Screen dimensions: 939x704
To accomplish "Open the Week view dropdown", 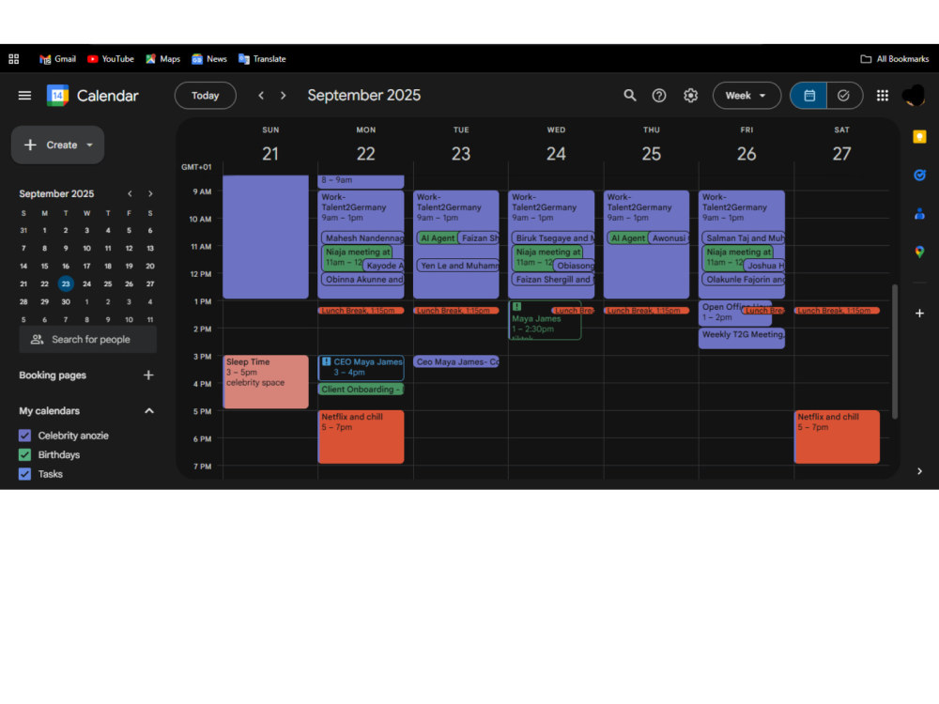I will 747,95.
